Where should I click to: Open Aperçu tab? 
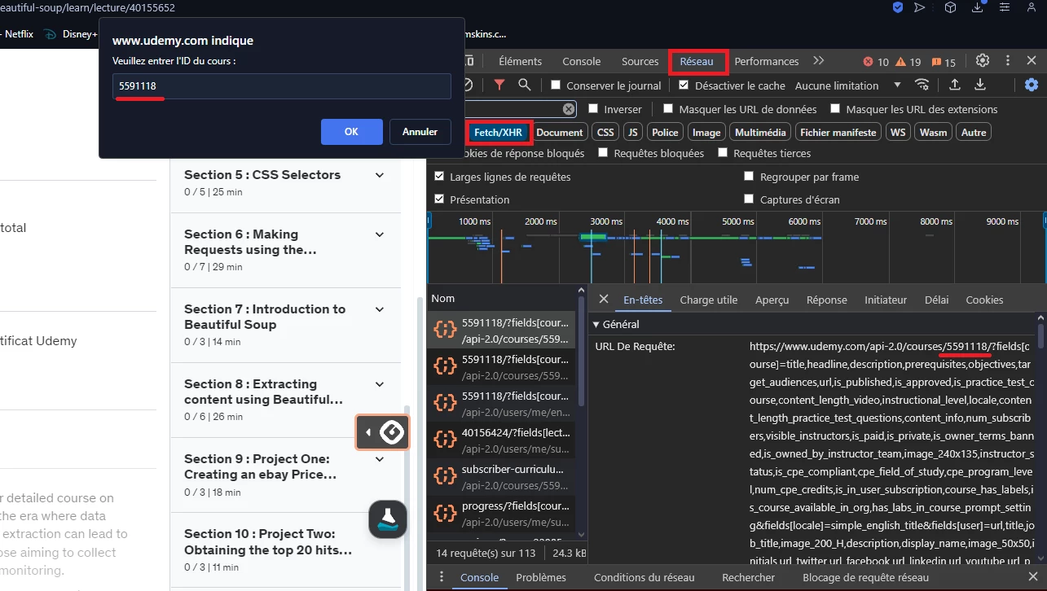point(772,300)
